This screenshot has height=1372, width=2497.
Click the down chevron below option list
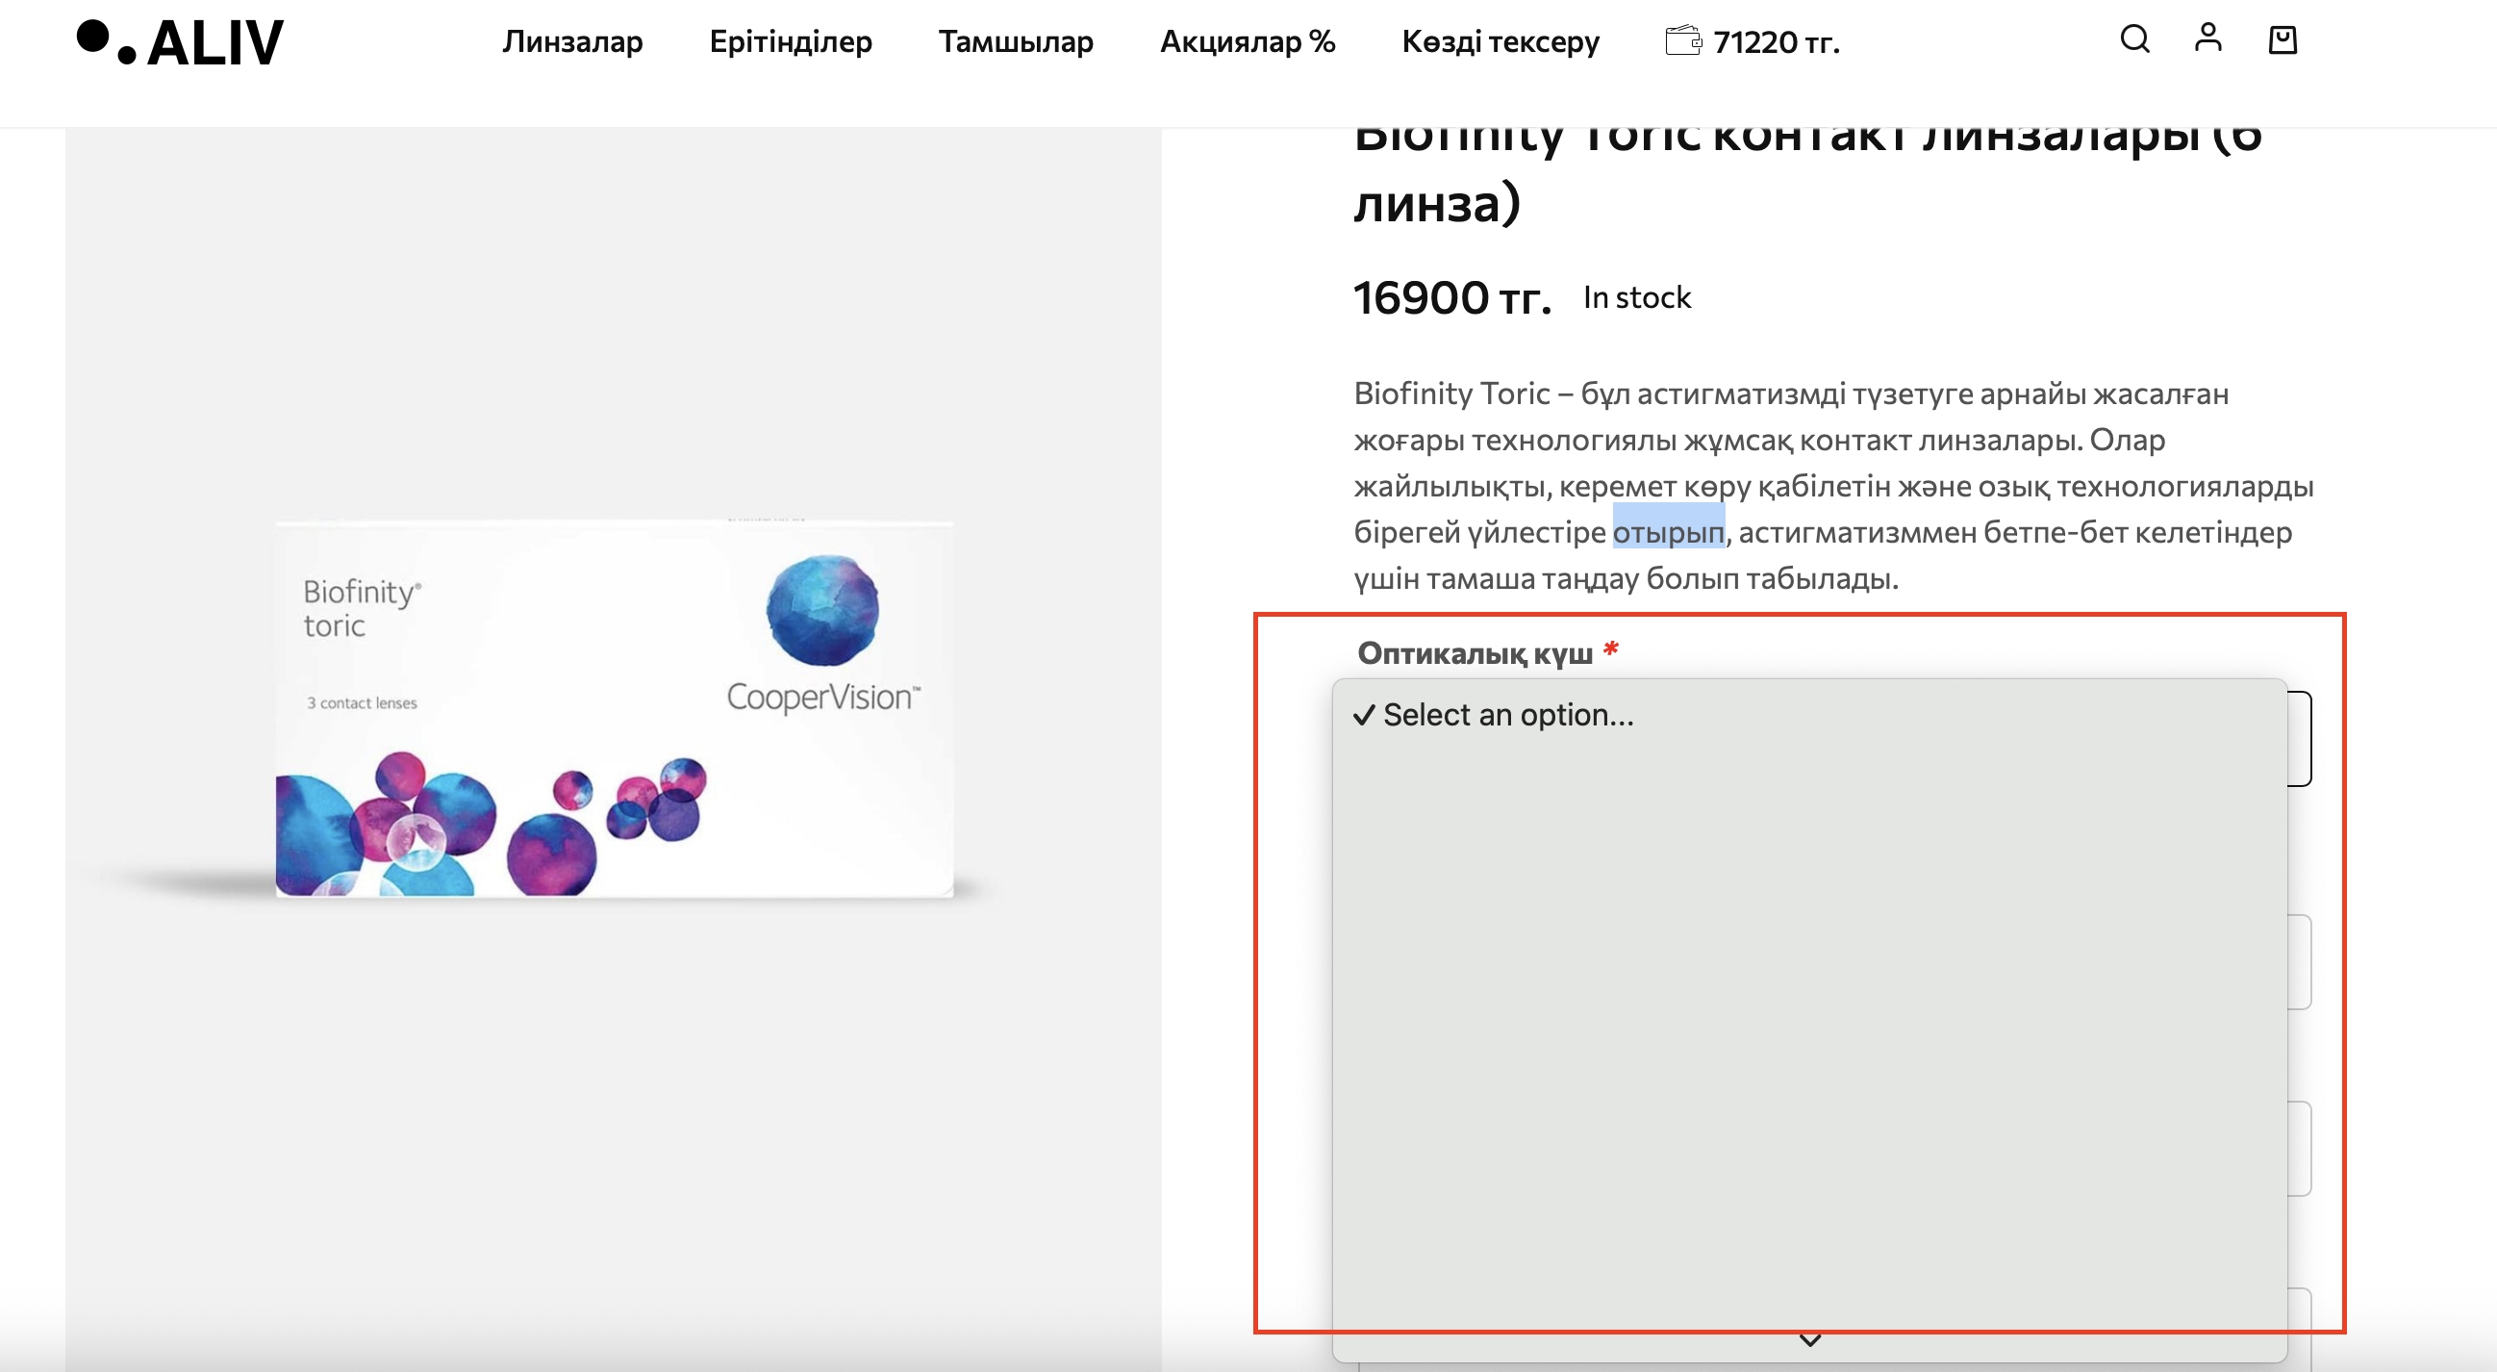click(x=1808, y=1340)
